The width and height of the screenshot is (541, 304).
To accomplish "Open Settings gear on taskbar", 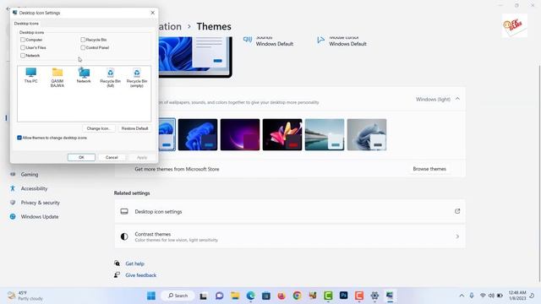I will click(374, 296).
